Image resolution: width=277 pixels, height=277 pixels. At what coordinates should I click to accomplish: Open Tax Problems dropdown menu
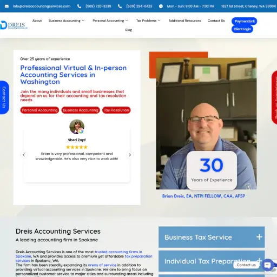click(x=148, y=21)
